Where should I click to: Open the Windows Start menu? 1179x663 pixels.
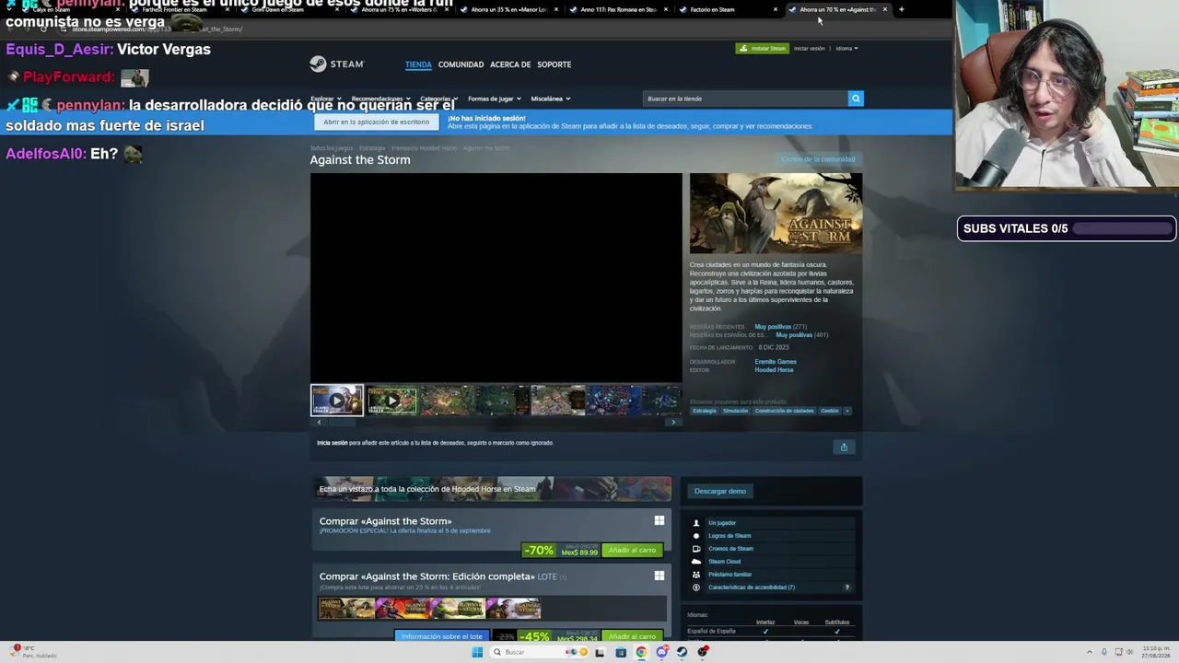[477, 653]
